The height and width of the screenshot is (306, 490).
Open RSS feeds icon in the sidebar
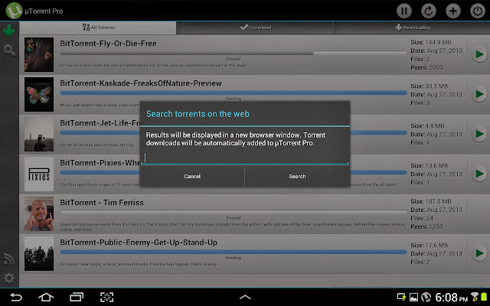(9, 259)
